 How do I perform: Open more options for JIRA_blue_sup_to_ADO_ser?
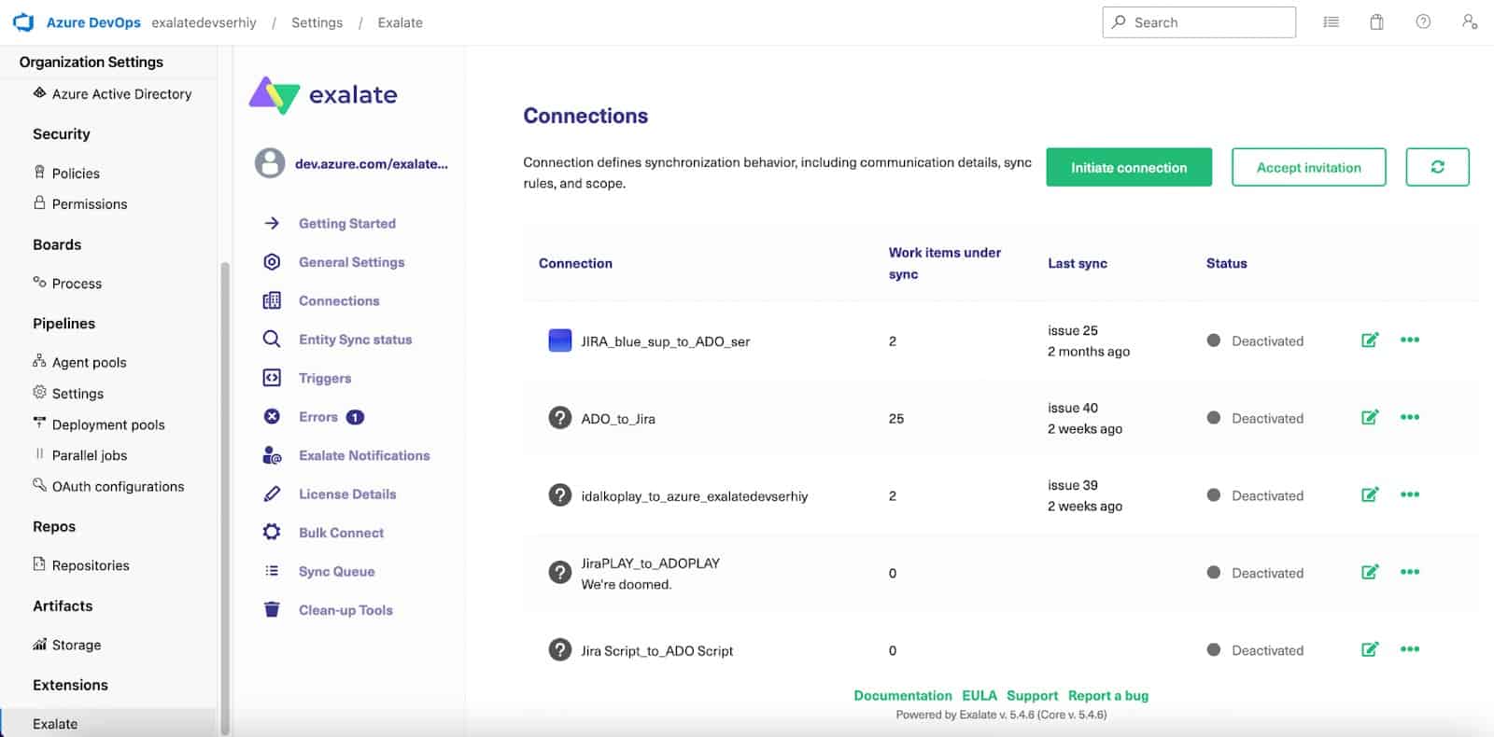pyautogui.click(x=1410, y=341)
